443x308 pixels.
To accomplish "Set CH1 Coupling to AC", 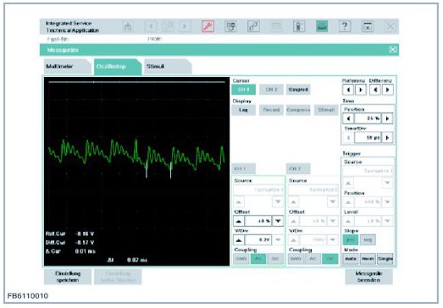I will point(258,259).
